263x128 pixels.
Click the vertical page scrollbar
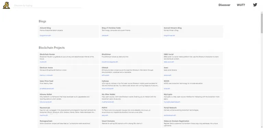point(262,70)
